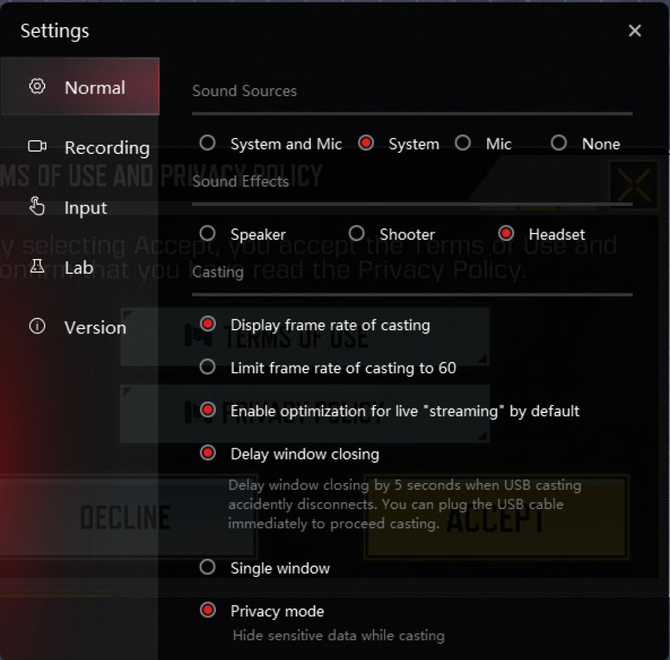
Task: Switch to the Version tab
Action: pyautogui.click(x=94, y=328)
